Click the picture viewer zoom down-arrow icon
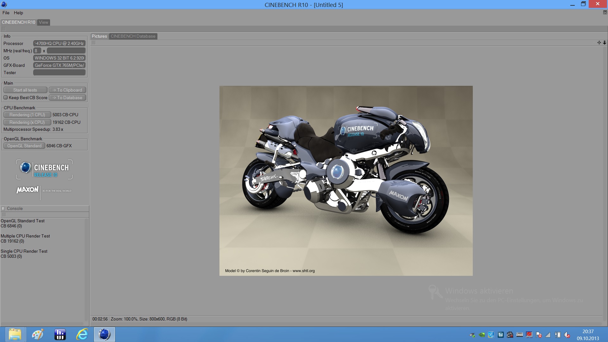 click(604, 43)
